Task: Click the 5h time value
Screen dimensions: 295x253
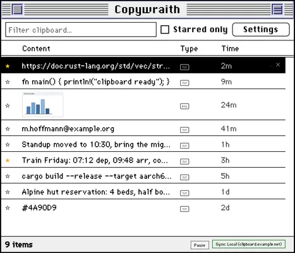Action: pyautogui.click(x=225, y=176)
